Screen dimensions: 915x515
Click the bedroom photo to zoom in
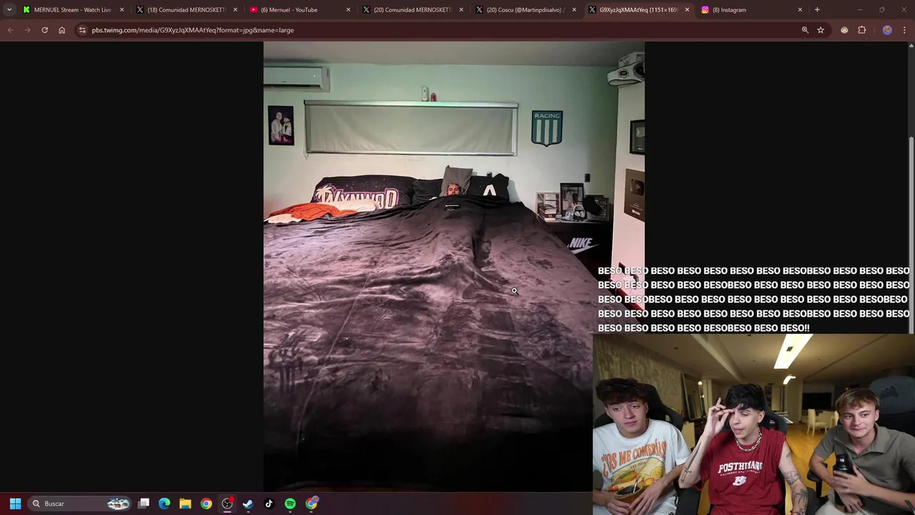454,266
